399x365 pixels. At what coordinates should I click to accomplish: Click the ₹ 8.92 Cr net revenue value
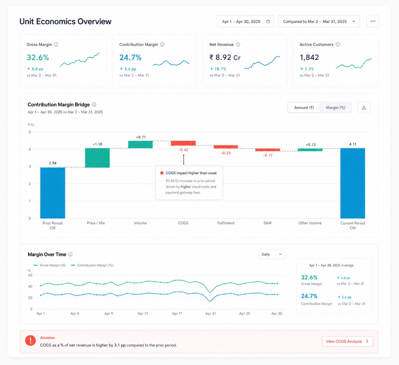point(225,57)
